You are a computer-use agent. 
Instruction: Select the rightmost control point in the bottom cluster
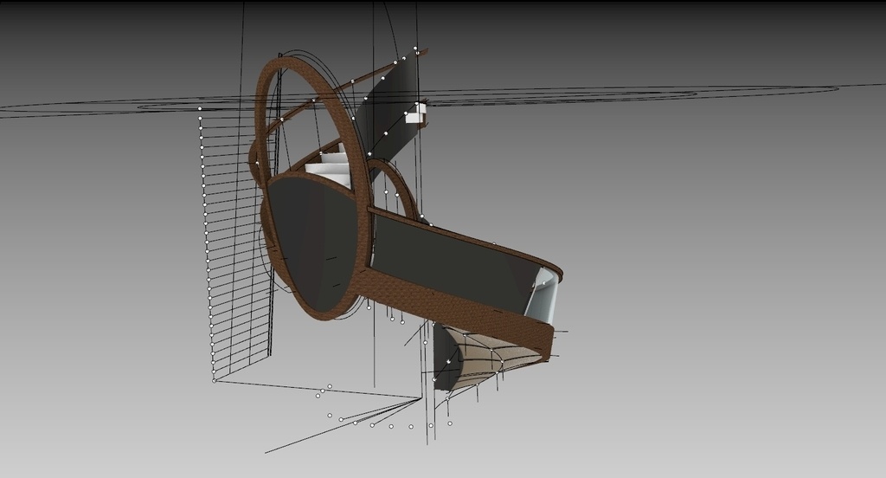450,423
